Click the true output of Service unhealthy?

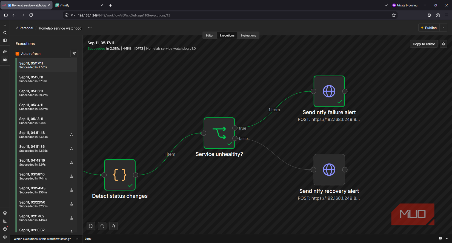235,128
